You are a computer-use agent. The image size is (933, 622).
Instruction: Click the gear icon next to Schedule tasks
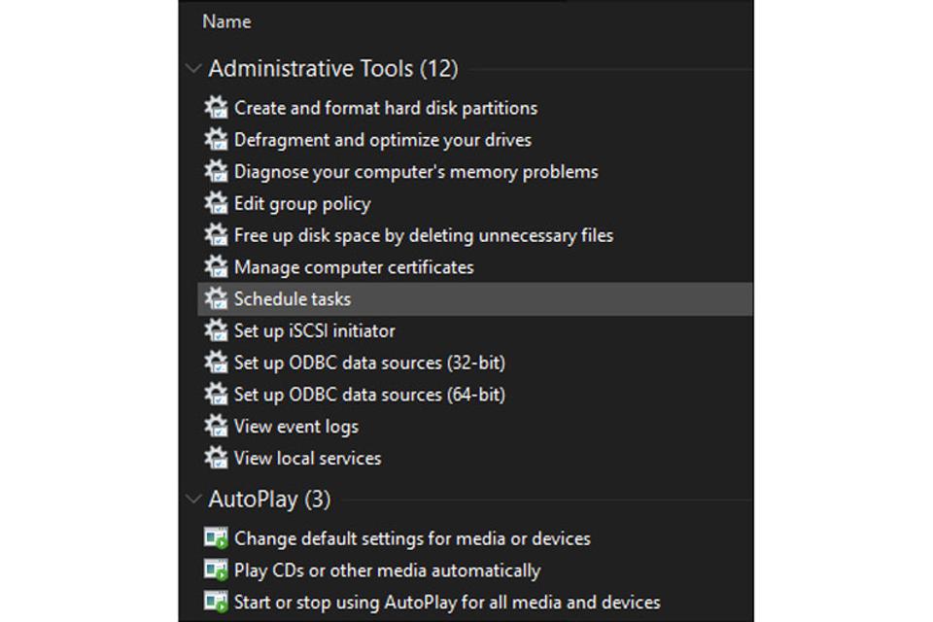[216, 298]
